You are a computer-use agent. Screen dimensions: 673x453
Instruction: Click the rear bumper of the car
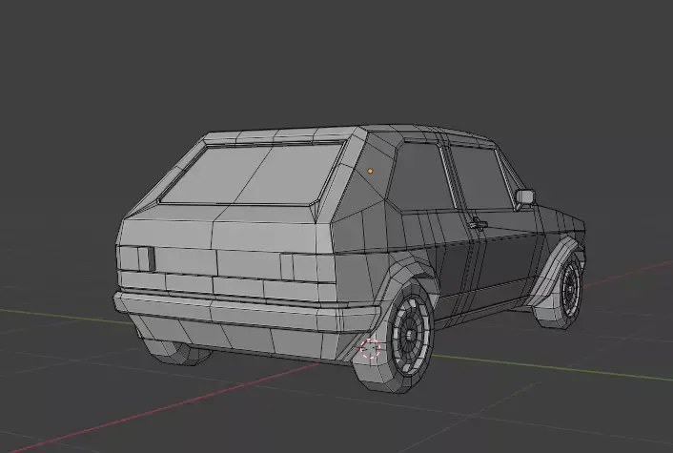pyautogui.click(x=248, y=310)
